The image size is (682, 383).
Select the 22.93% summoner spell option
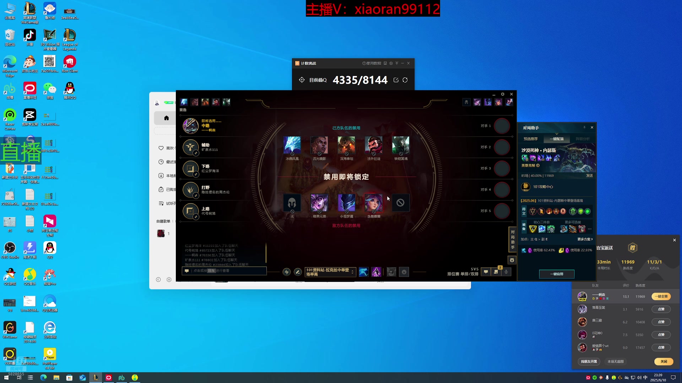[x=575, y=250]
